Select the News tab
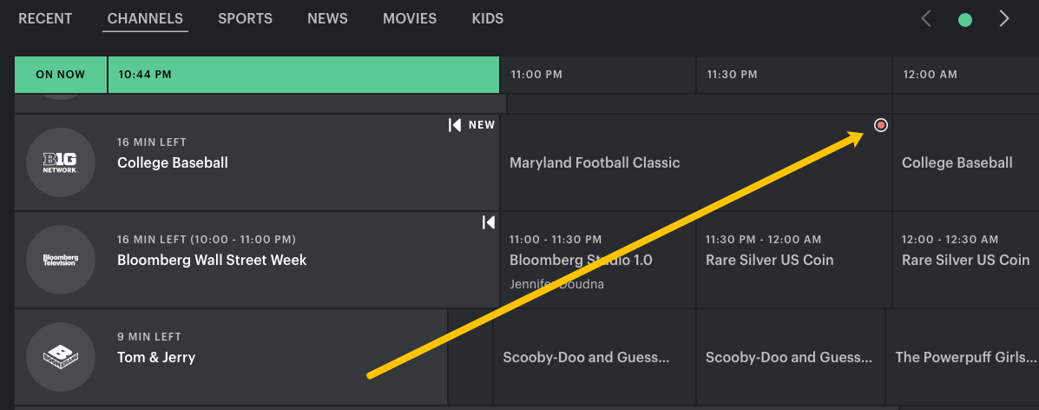 point(327,18)
